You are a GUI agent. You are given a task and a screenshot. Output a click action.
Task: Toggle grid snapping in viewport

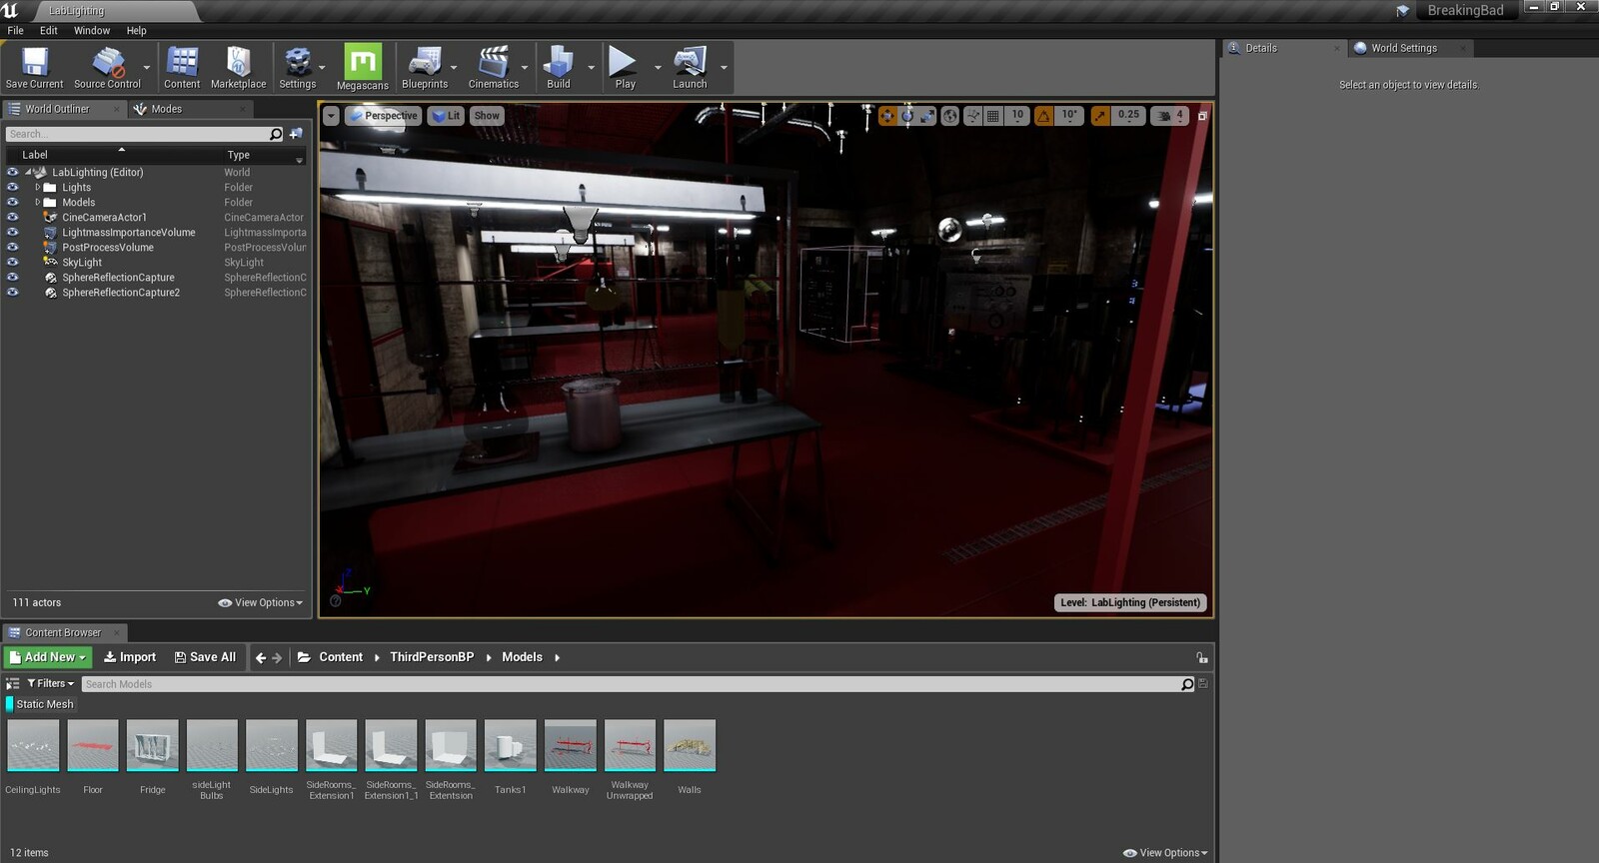993,116
